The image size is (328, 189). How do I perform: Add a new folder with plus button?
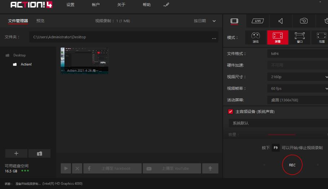(16, 153)
